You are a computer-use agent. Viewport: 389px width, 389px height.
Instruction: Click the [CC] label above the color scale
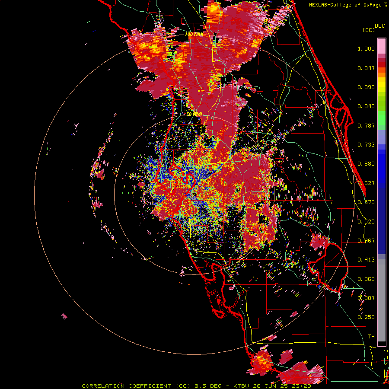coord(369,30)
